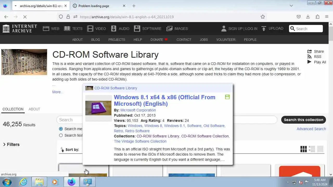Open Firefox extensions menu

pos(317,17)
